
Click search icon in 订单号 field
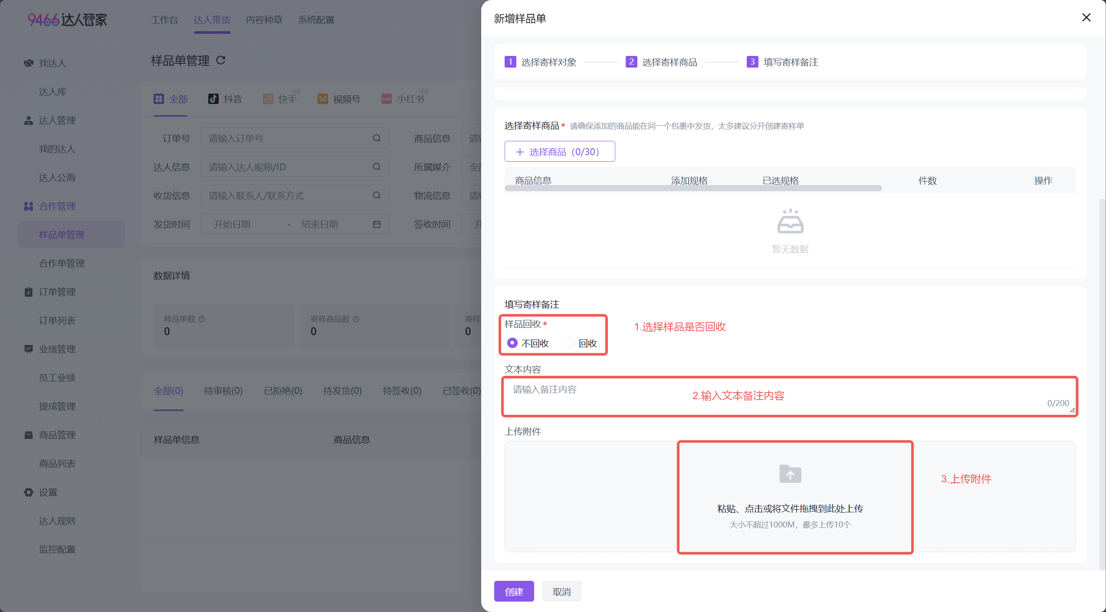[x=377, y=138]
